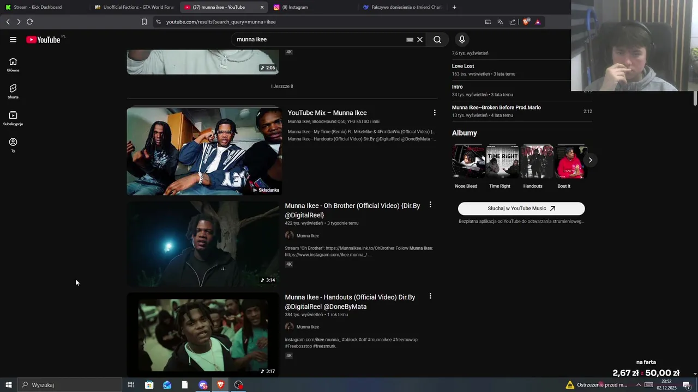The image size is (698, 392).
Task: Open Handouts Official Video title
Action: [x=350, y=302]
